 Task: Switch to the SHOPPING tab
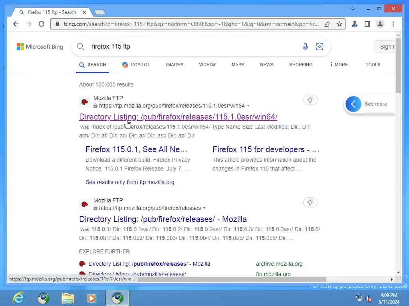tap(301, 65)
